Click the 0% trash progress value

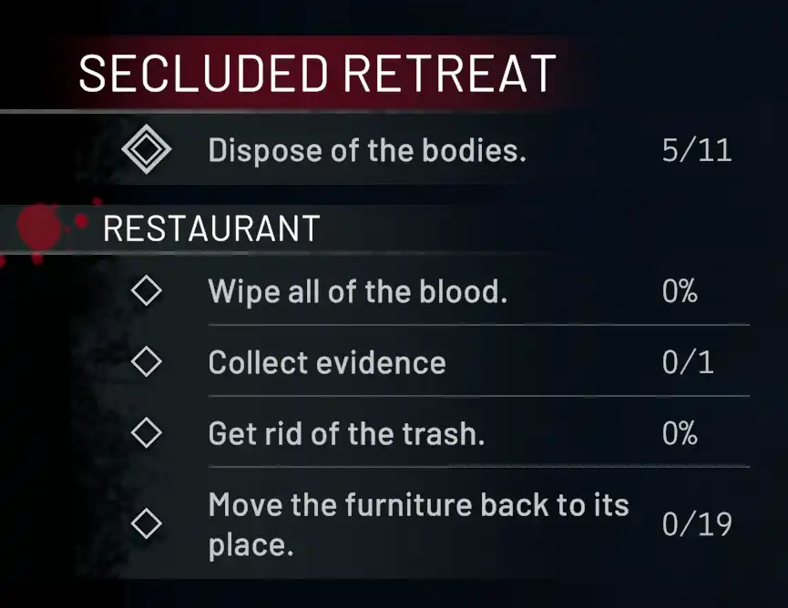point(680,433)
